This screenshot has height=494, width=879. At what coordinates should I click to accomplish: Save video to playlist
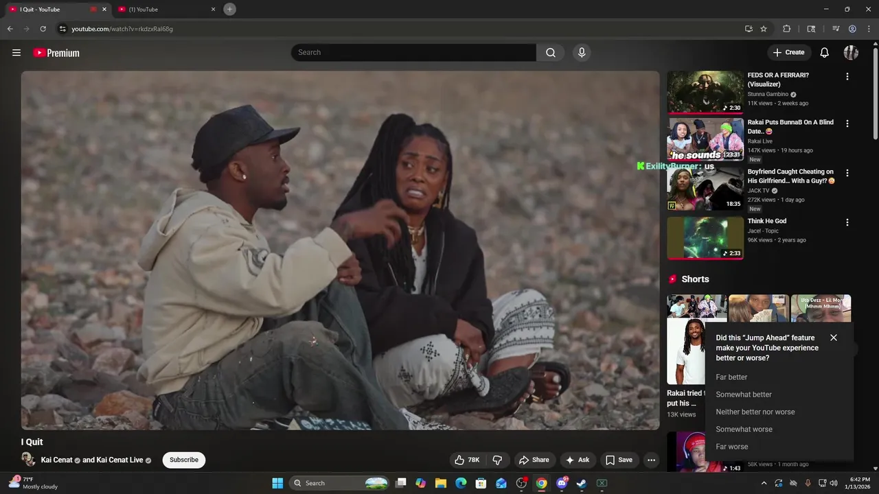[619, 460]
